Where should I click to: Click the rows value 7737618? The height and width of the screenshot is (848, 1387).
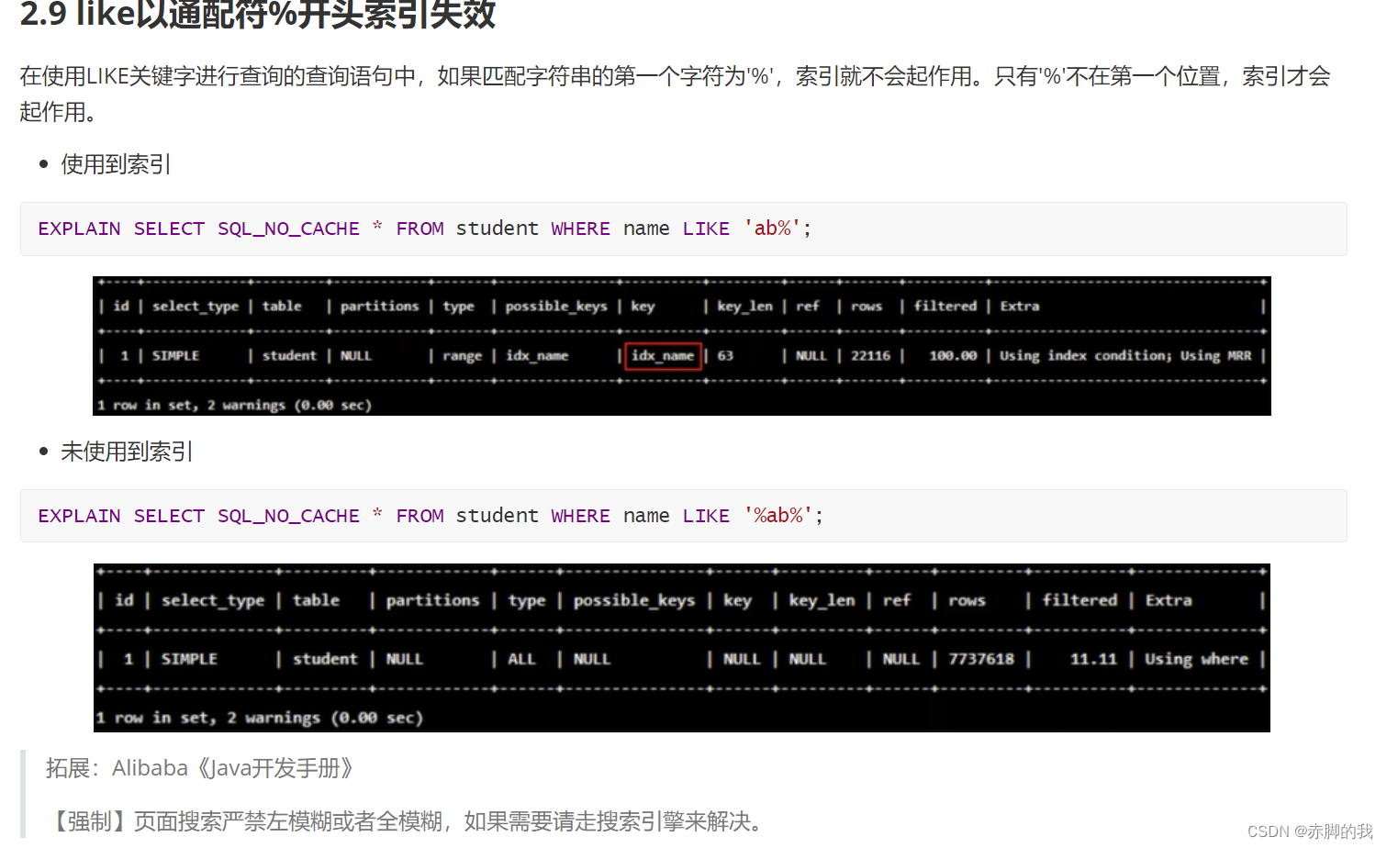click(981, 659)
